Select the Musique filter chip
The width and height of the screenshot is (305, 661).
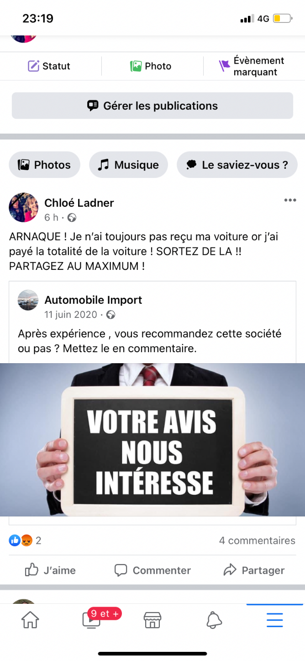coord(128,165)
